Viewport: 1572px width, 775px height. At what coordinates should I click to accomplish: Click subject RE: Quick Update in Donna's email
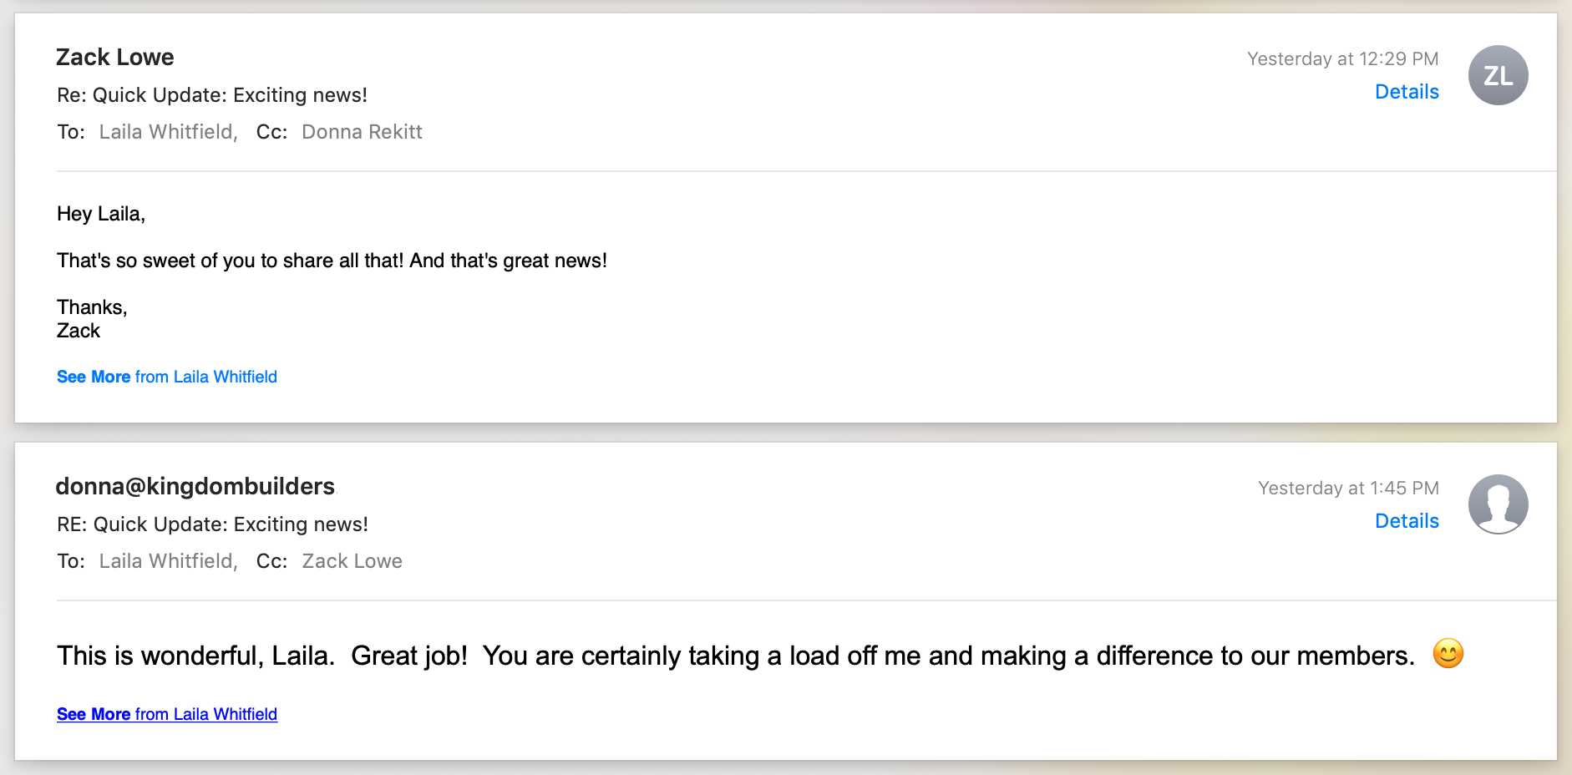point(212,524)
